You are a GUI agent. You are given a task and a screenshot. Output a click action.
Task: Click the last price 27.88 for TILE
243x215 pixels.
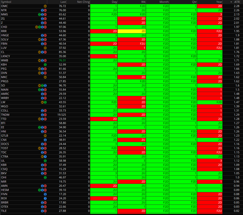[x=62, y=211]
